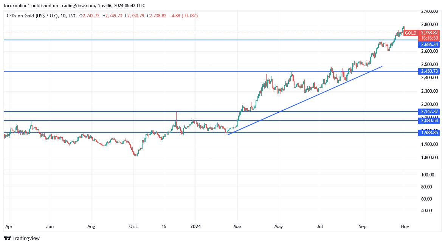The width and height of the screenshot is (445, 245).
Task: Click the 2,080.54 price level label
Action: point(429,121)
